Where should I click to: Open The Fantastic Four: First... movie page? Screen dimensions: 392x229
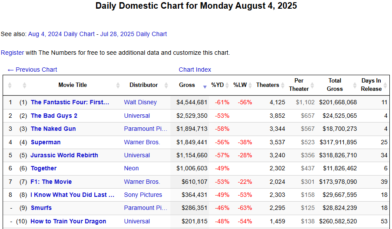70,102
